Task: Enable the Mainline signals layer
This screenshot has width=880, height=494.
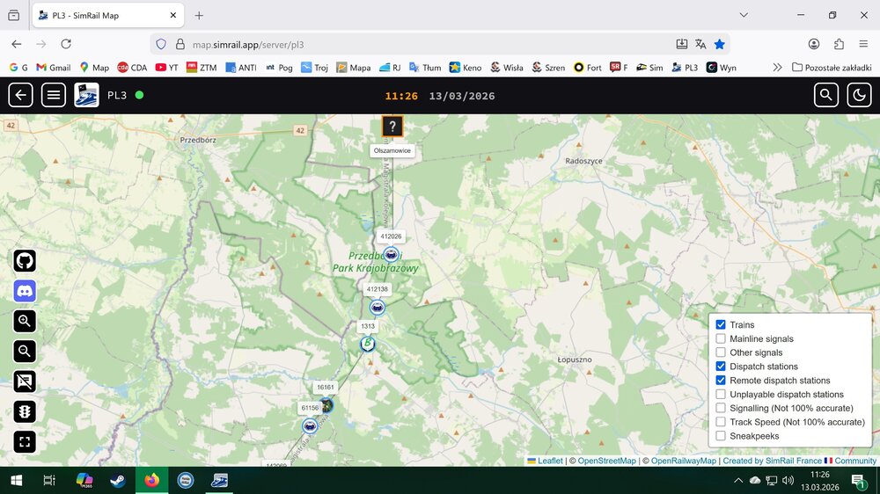Action: [721, 339]
